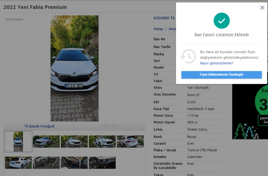Image resolution: width=268 pixels, height=176 pixels.
Task: Click the Motor Gücü value 110 hp
Action: [x=193, y=115]
